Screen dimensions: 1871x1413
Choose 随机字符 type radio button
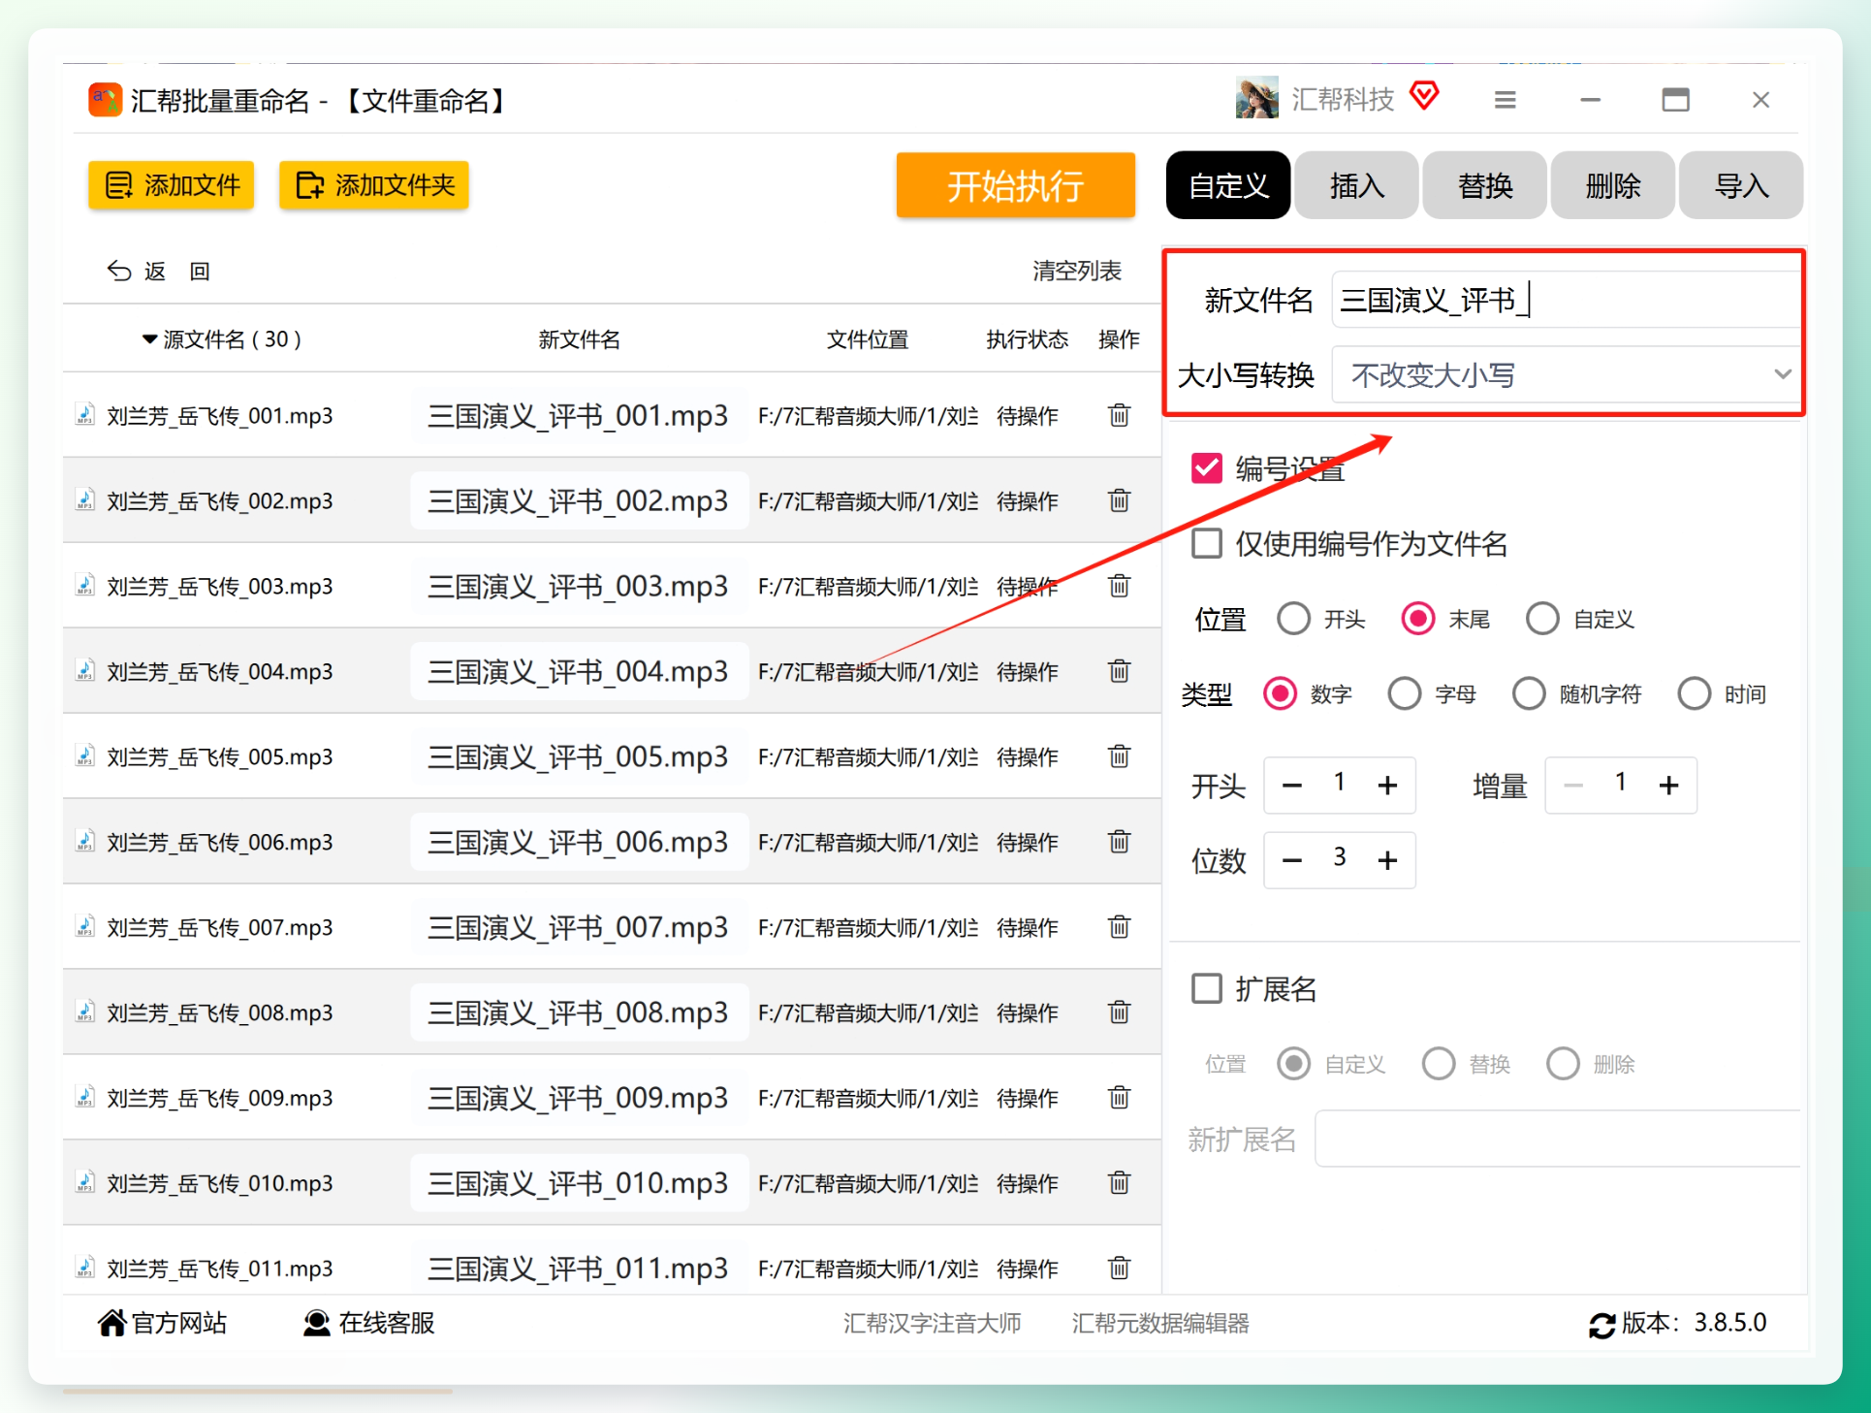1529,693
